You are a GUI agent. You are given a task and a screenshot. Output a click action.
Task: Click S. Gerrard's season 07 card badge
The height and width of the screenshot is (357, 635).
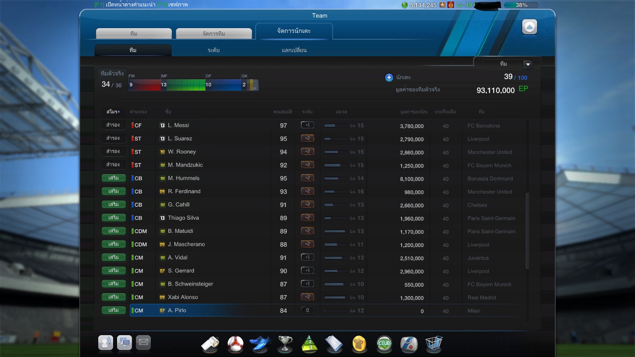pos(162,271)
